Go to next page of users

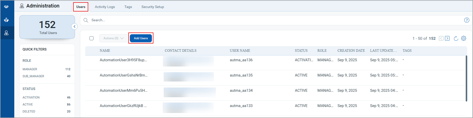[447, 38]
